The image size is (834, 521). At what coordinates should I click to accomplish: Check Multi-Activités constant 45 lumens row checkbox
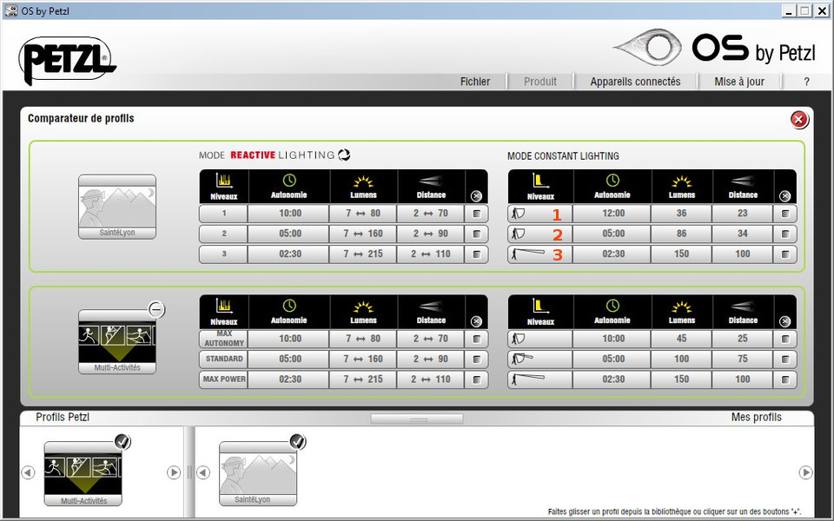click(785, 339)
